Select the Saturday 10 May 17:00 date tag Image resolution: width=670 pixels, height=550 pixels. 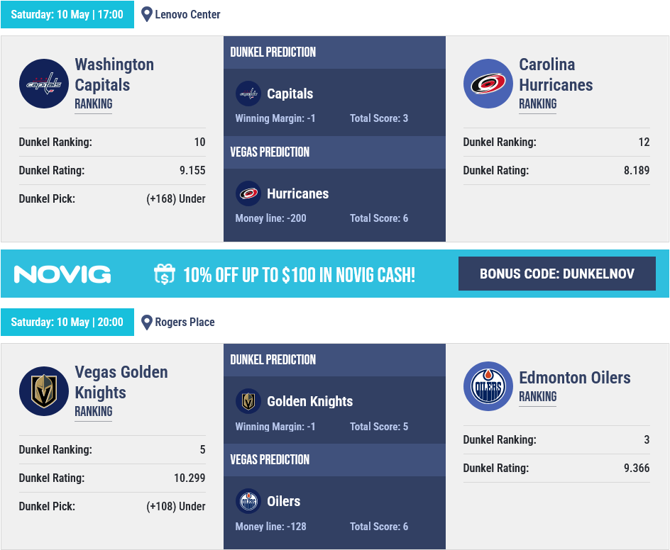tap(67, 14)
